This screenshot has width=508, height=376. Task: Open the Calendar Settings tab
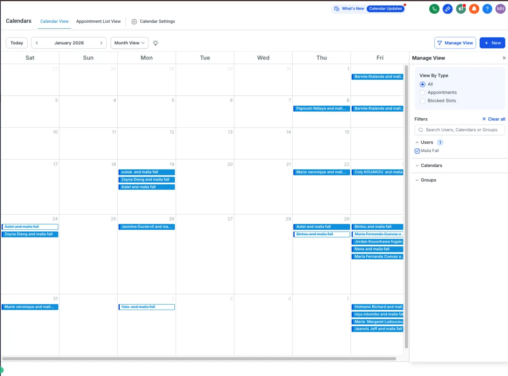tap(153, 22)
